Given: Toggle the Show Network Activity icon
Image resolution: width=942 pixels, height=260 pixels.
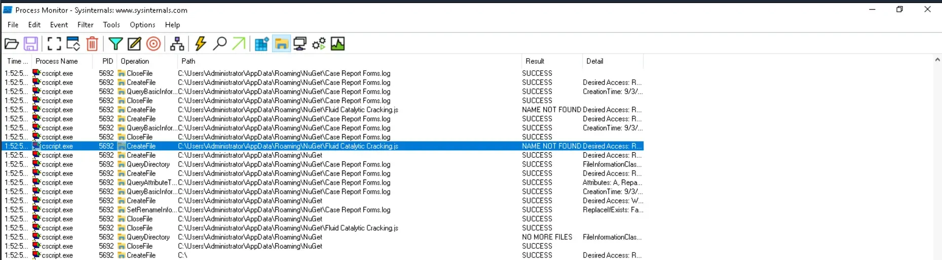Looking at the screenshot, I should coord(300,44).
